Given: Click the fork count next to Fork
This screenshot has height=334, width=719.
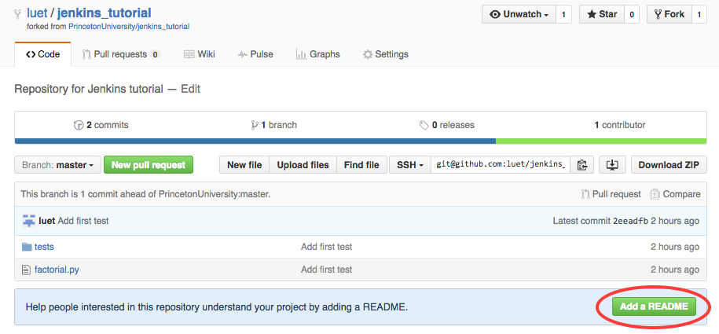Looking at the screenshot, I should coord(699,14).
